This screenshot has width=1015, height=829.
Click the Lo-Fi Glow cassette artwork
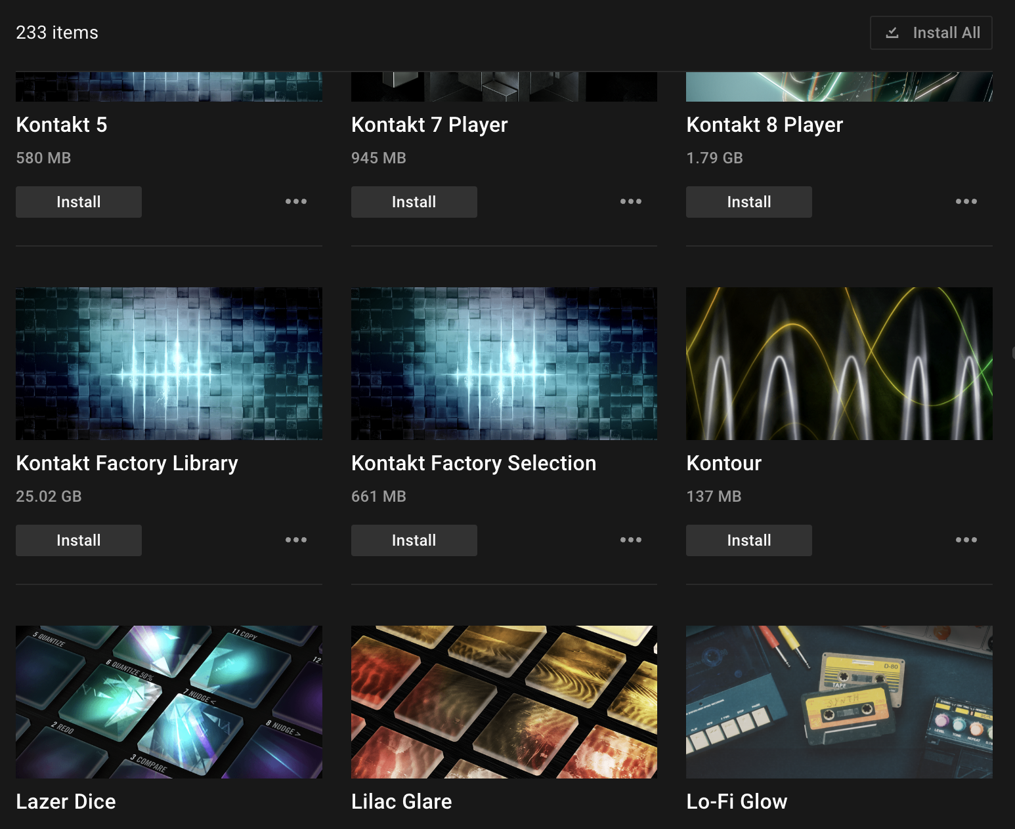click(839, 702)
